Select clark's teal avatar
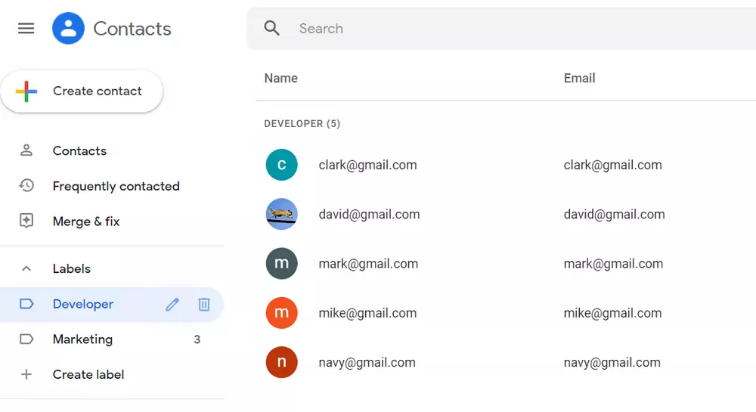 tap(281, 165)
